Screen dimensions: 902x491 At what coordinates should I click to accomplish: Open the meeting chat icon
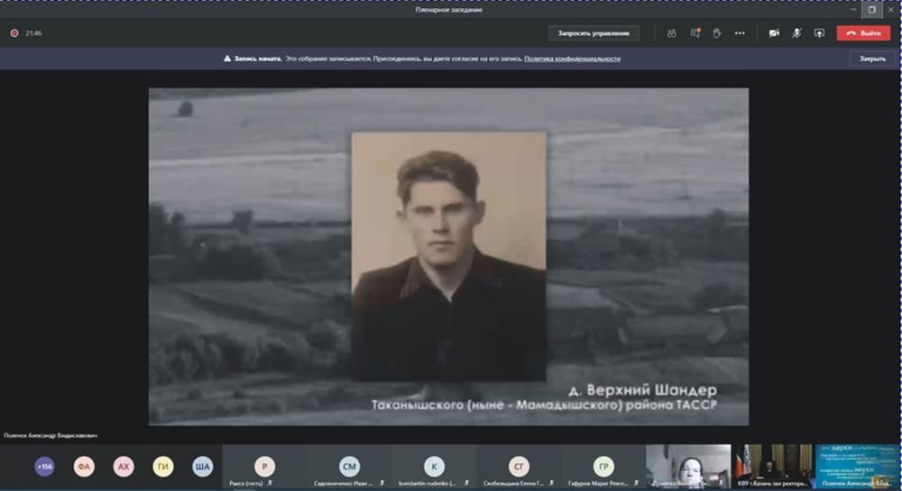point(695,33)
